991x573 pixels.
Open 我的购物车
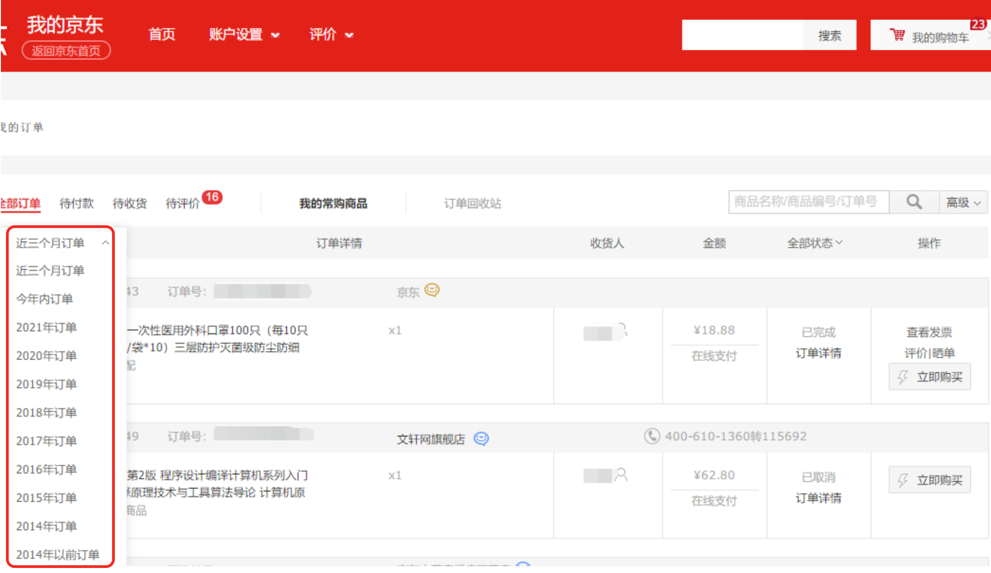click(931, 35)
